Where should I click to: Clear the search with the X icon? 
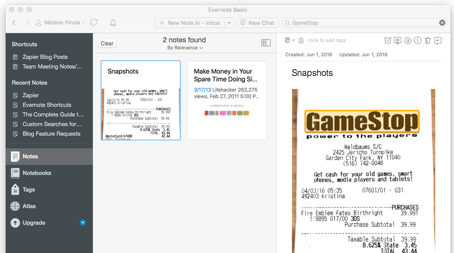tap(442, 23)
